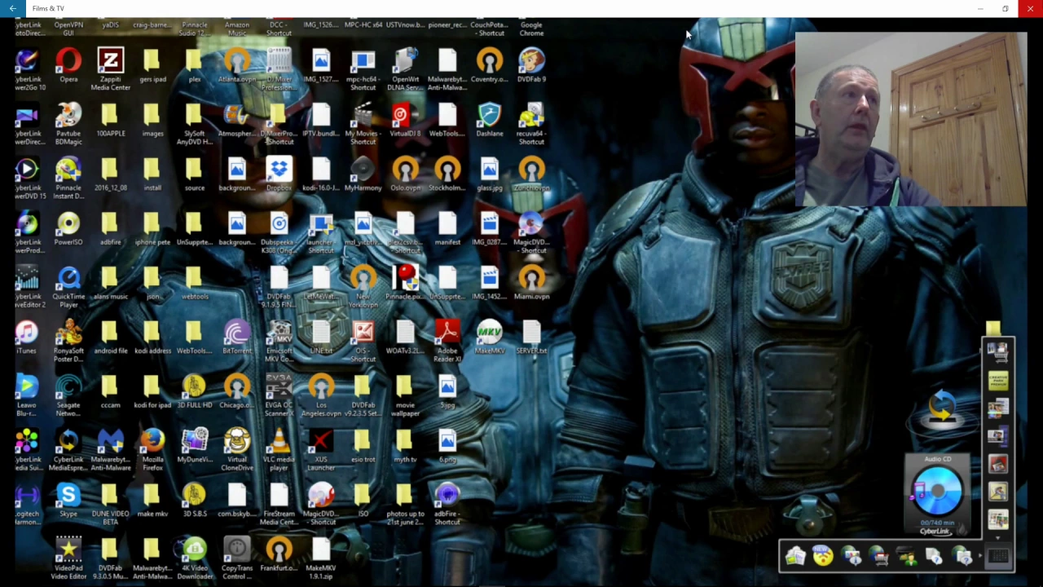The image size is (1043, 587).
Task: Open the alans music folder
Action: point(110,282)
